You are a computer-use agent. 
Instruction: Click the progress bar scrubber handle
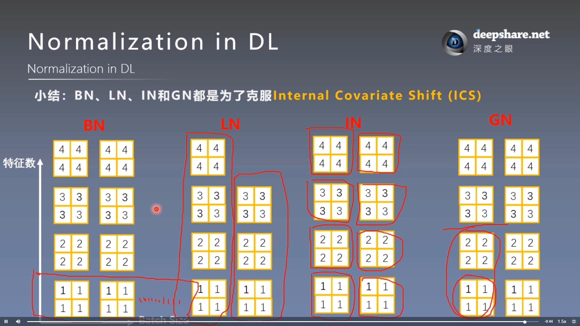click(x=525, y=322)
